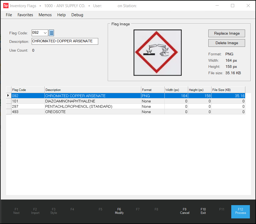Click F12 Process button

click(x=241, y=211)
